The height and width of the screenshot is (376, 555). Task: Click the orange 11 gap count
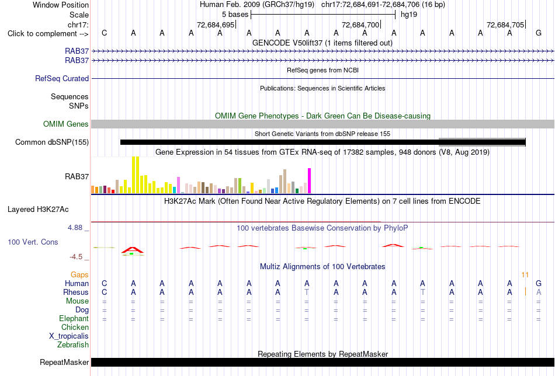click(525, 274)
